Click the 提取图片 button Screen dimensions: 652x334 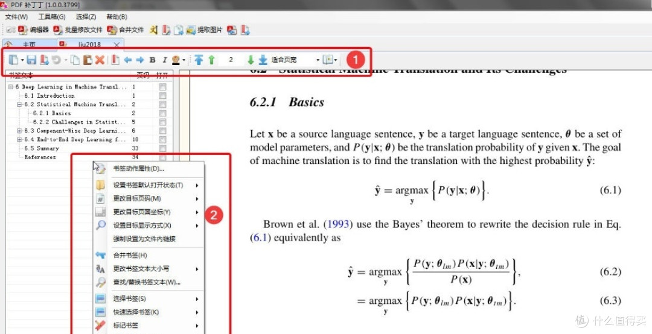(204, 30)
